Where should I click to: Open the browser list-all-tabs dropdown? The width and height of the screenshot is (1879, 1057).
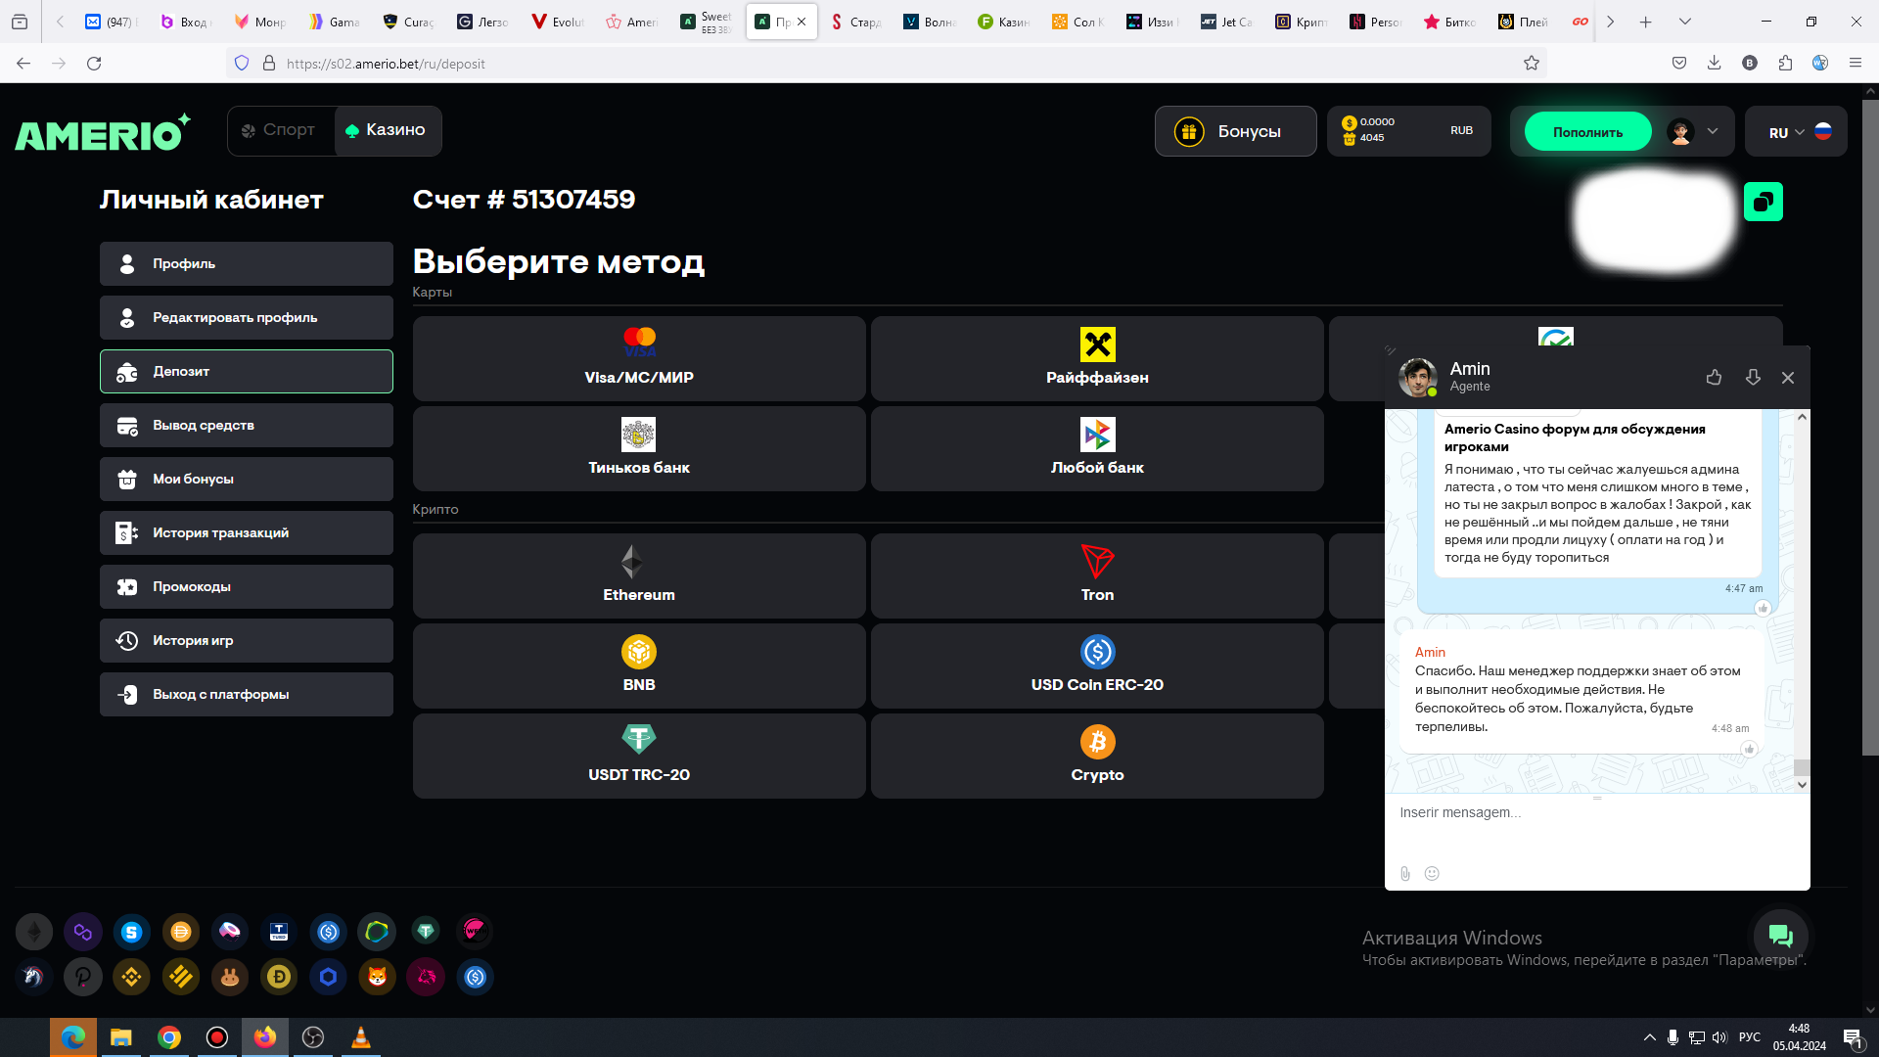click(x=1684, y=22)
